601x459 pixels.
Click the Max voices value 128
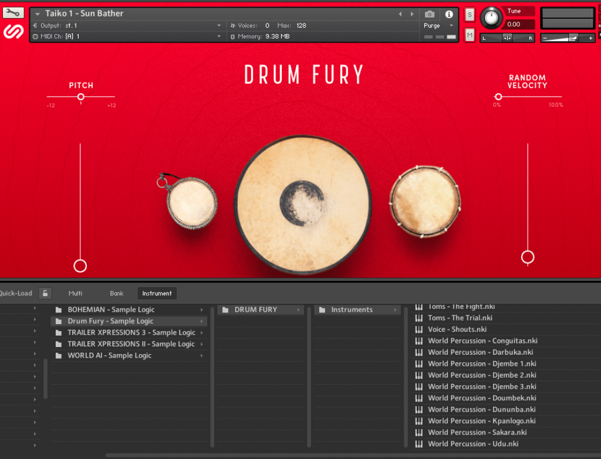pyautogui.click(x=301, y=26)
